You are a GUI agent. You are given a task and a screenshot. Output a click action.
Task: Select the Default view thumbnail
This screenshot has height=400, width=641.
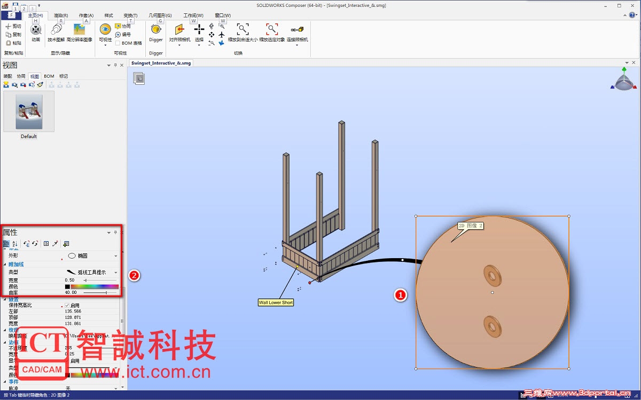click(x=29, y=111)
